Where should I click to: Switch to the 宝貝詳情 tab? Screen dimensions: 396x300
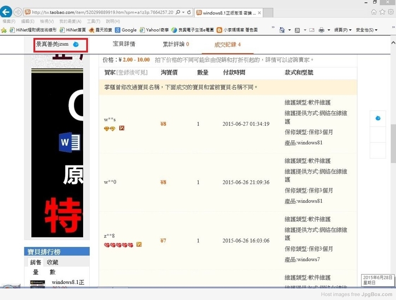124,44
